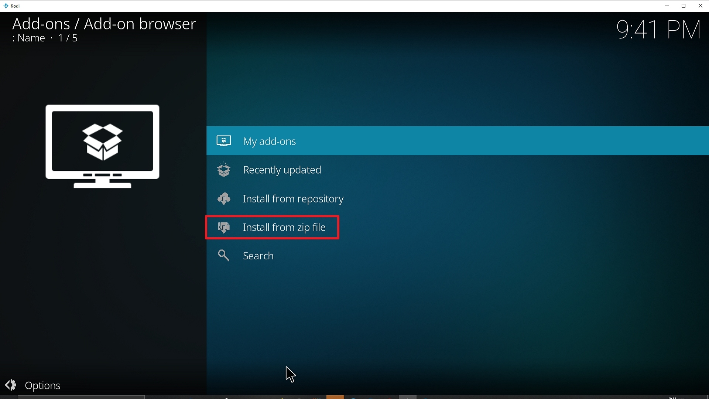Click the Install from repository cloud icon

(224, 199)
